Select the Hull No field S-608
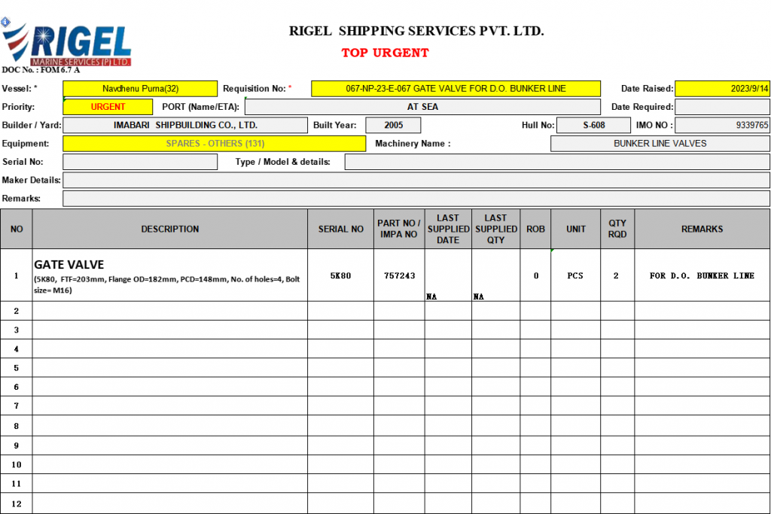This screenshot has width=771, height=514. [593, 126]
